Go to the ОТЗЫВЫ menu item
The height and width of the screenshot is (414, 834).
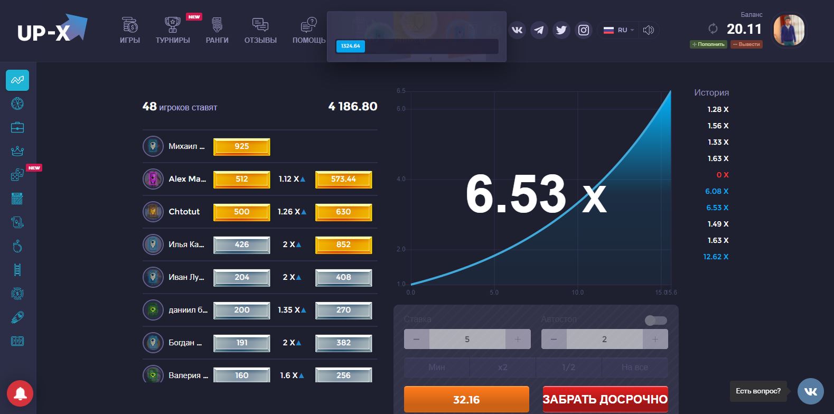(260, 31)
